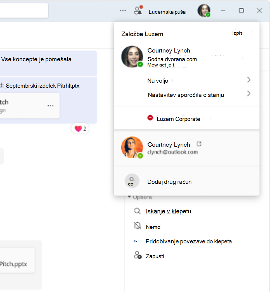Click the Izpis sign-out link
The width and height of the screenshot is (270, 292).
237,33
